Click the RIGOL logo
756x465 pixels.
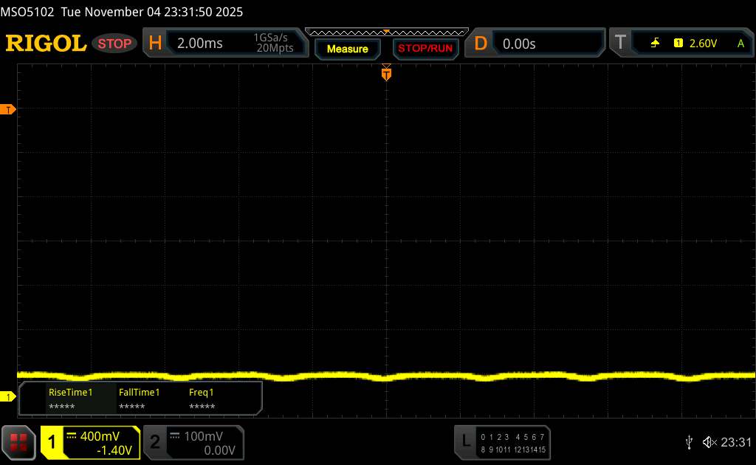pos(46,44)
